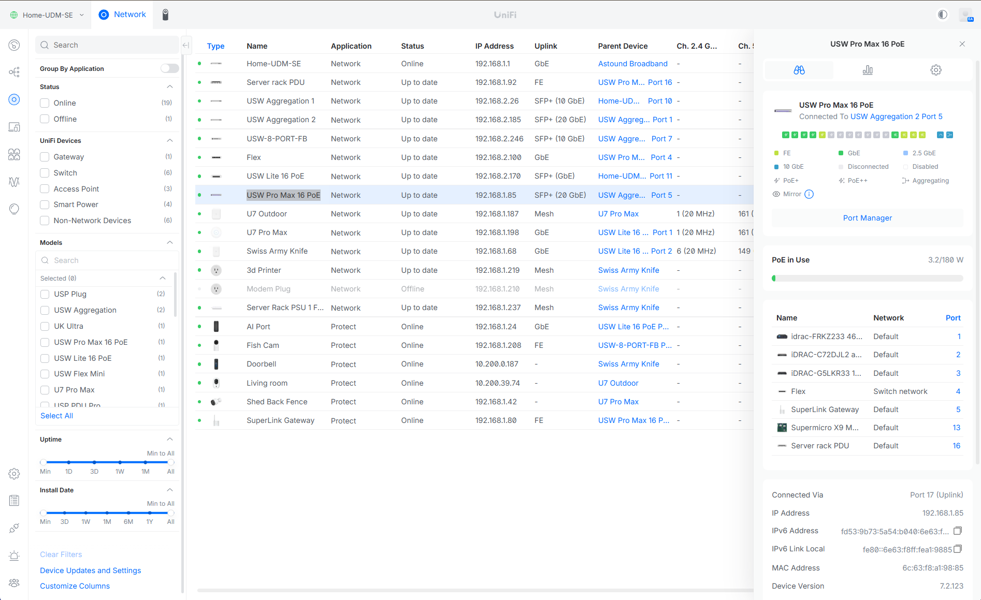The height and width of the screenshot is (600, 981).
Task: Click the statistics bar chart tab icon
Action: pyautogui.click(x=868, y=70)
